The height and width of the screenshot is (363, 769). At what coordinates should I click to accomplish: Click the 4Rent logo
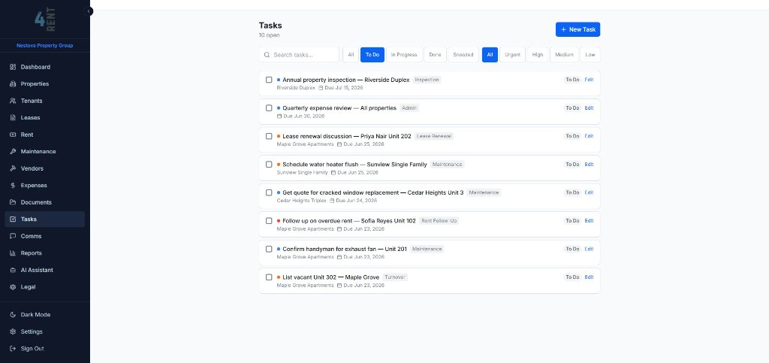click(x=45, y=20)
